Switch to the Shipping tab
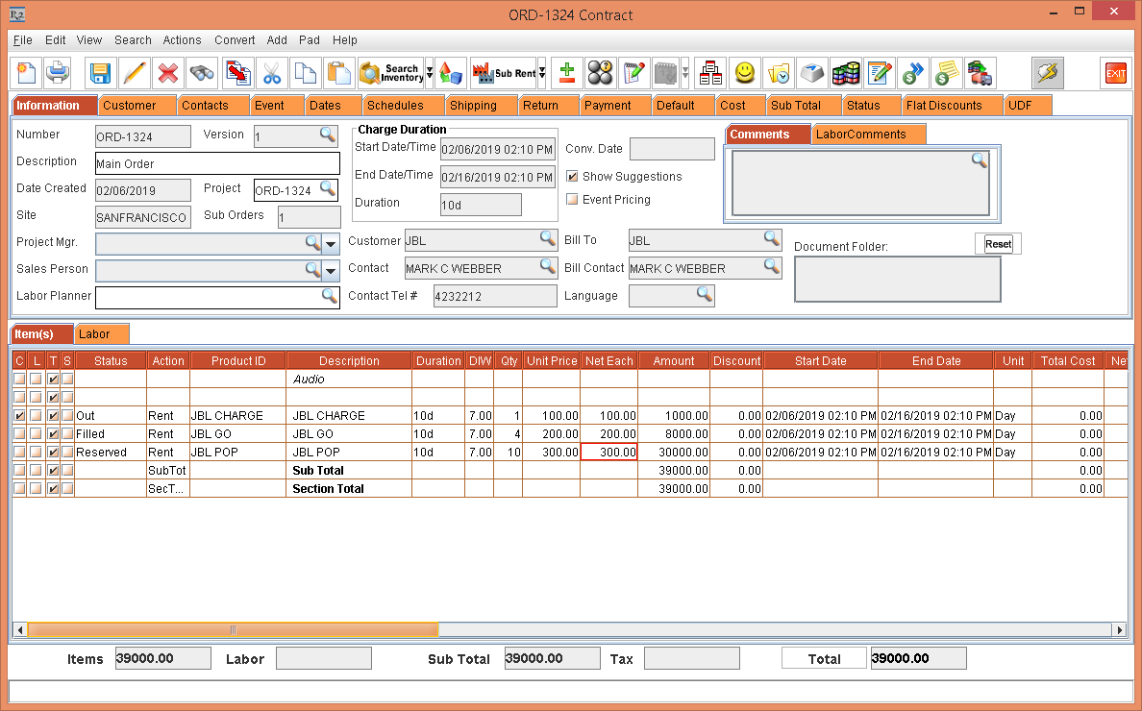The height and width of the screenshot is (711, 1142). coord(473,106)
